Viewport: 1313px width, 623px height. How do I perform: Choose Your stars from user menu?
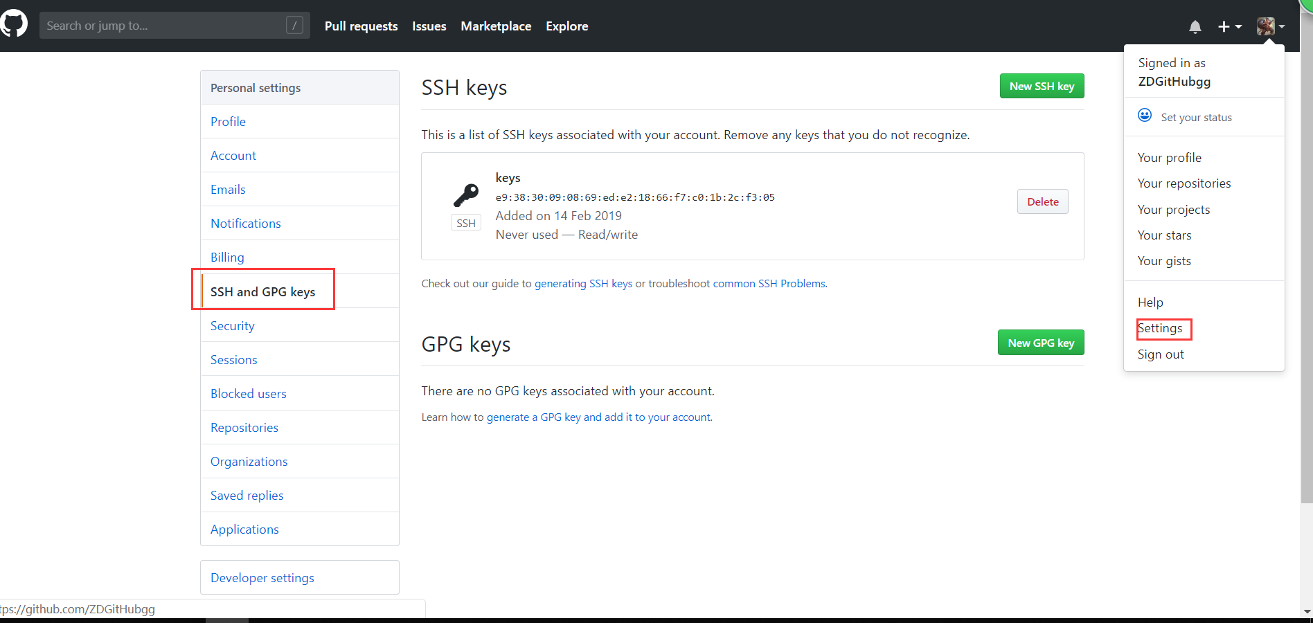(1165, 235)
